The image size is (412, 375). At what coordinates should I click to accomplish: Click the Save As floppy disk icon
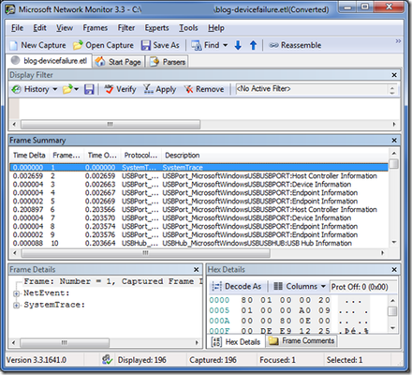[146, 45]
